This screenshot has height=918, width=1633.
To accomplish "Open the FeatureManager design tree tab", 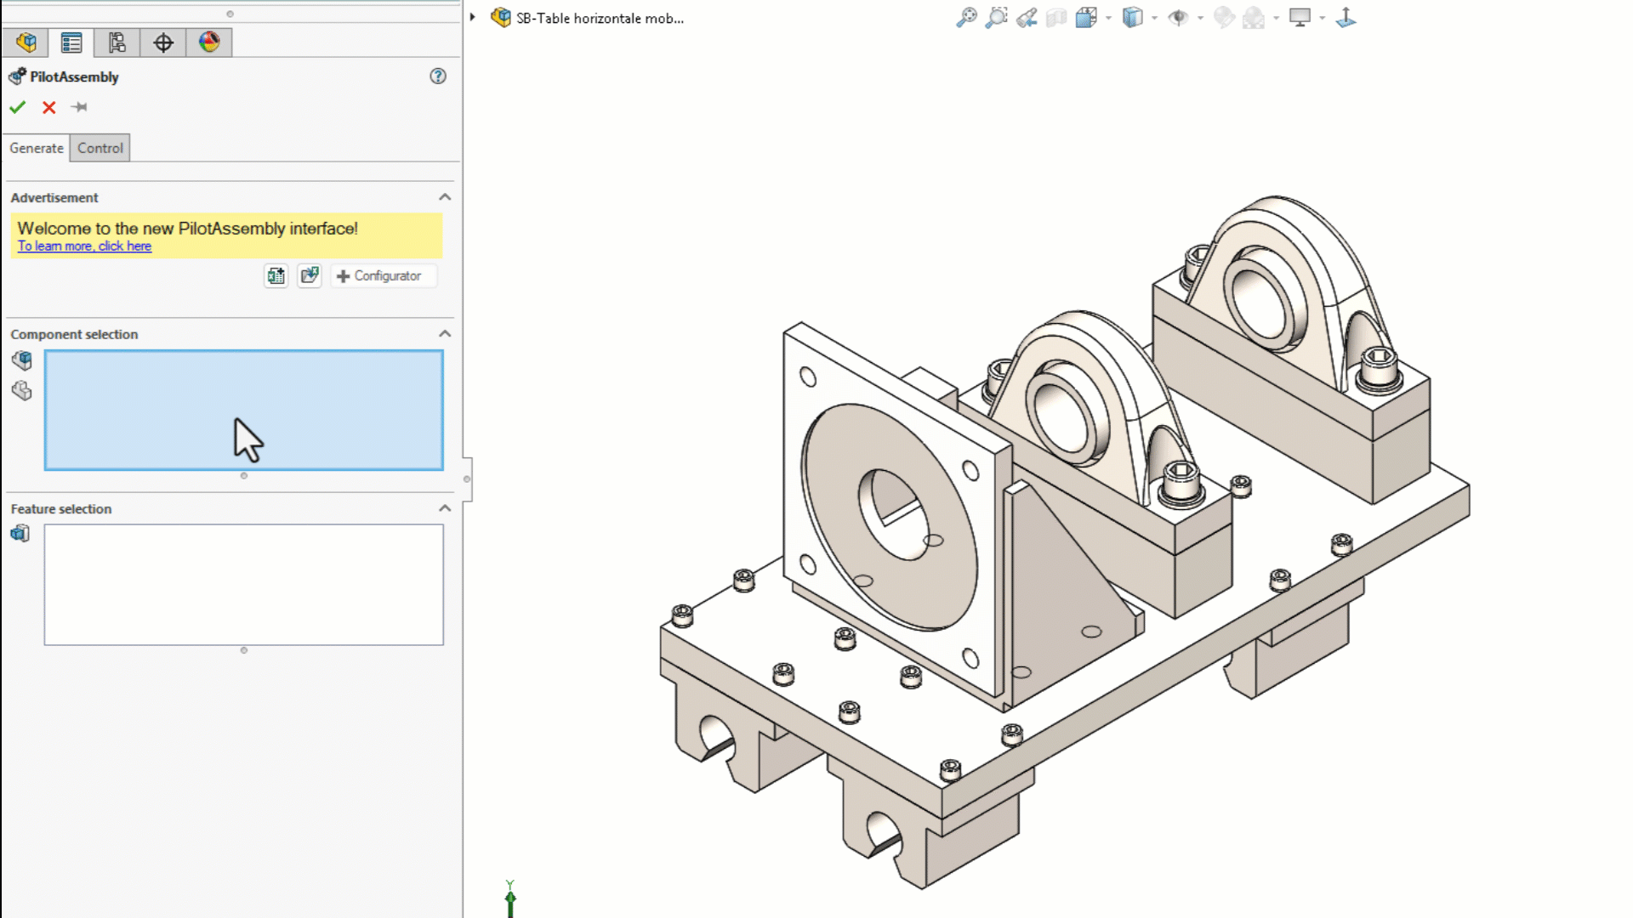I will coord(26,42).
